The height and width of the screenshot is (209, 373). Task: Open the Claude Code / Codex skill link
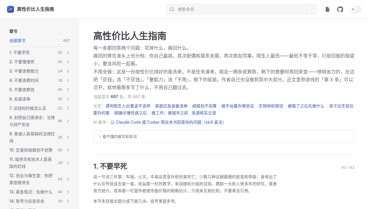click(x=168, y=122)
